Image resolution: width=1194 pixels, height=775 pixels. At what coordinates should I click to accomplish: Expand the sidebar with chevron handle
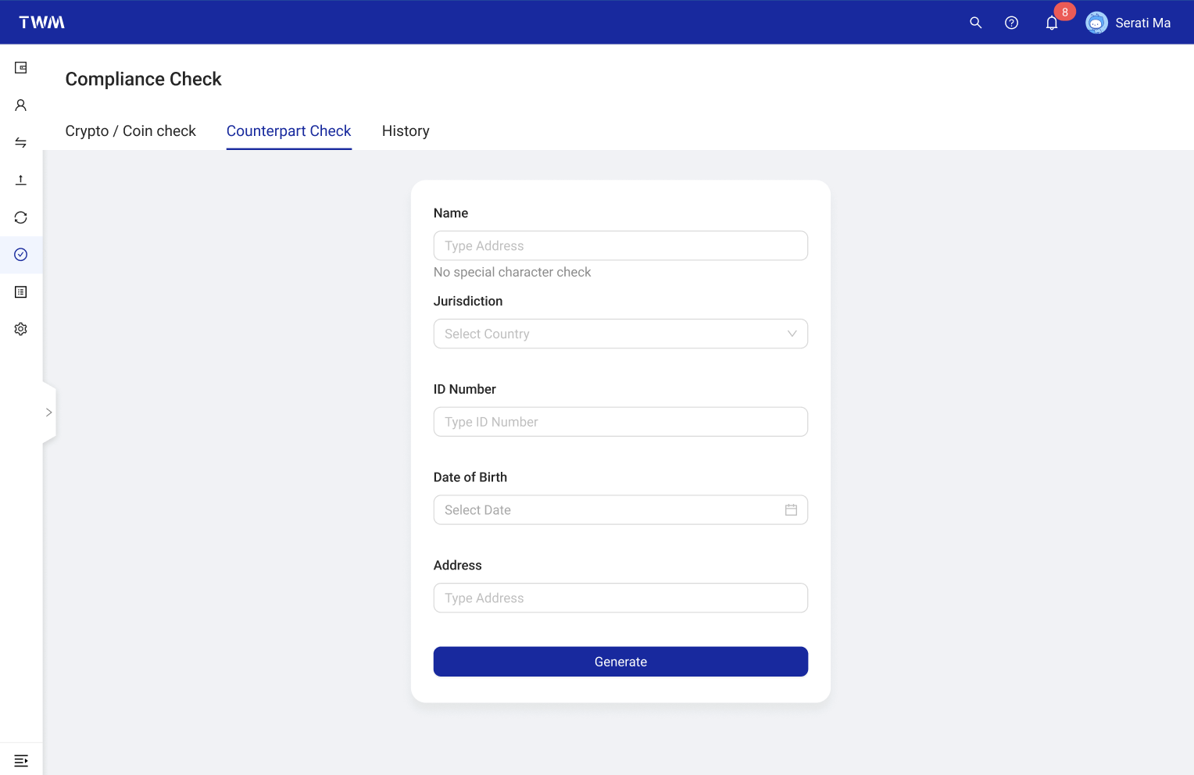click(x=49, y=412)
